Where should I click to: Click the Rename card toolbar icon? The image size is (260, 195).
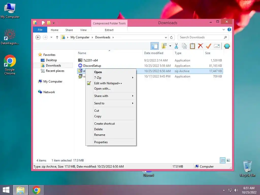(x=217, y=46)
